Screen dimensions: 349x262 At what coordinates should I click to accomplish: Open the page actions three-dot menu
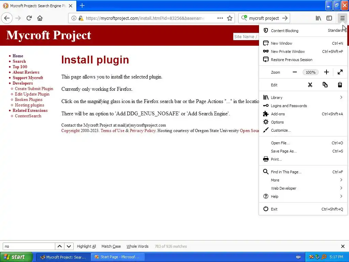pyautogui.click(x=220, y=18)
